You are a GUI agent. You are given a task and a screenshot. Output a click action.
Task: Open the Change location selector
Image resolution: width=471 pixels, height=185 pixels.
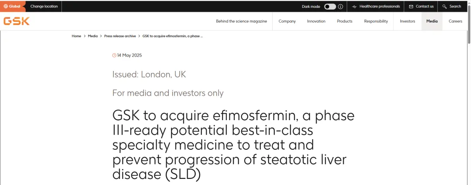coord(44,7)
